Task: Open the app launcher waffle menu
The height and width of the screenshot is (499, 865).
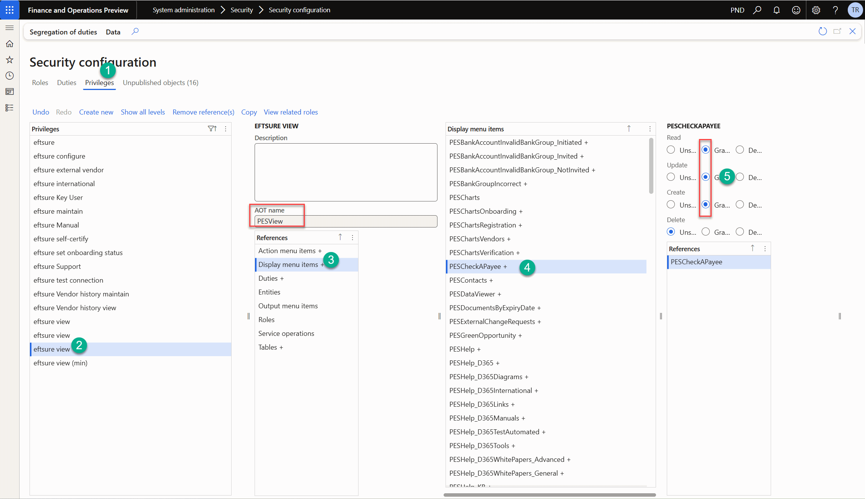Action: pyautogui.click(x=10, y=10)
